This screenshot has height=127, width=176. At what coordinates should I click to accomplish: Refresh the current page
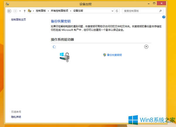117,11
